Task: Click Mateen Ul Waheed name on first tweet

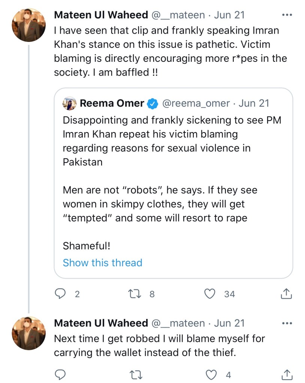Action: pyautogui.click(x=101, y=15)
